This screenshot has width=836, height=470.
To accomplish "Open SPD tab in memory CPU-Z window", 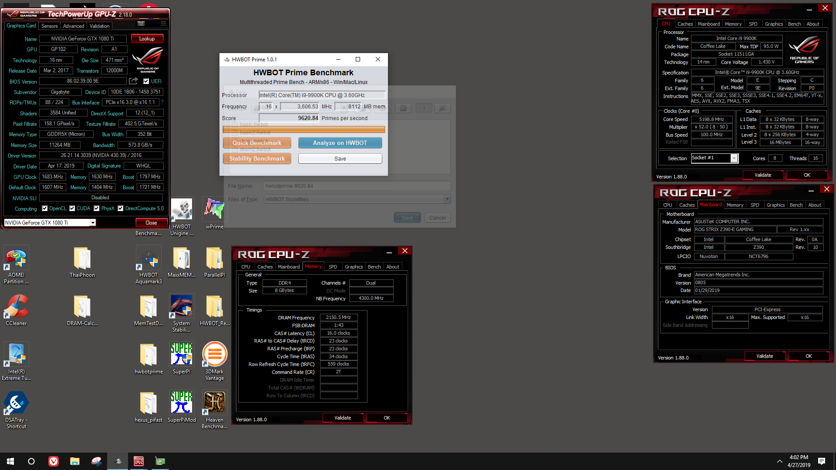I will (x=333, y=267).
